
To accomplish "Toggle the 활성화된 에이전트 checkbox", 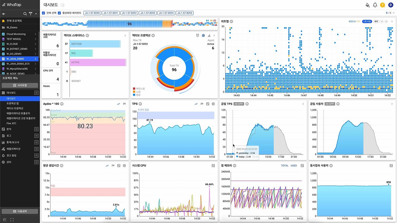I will point(60,13).
